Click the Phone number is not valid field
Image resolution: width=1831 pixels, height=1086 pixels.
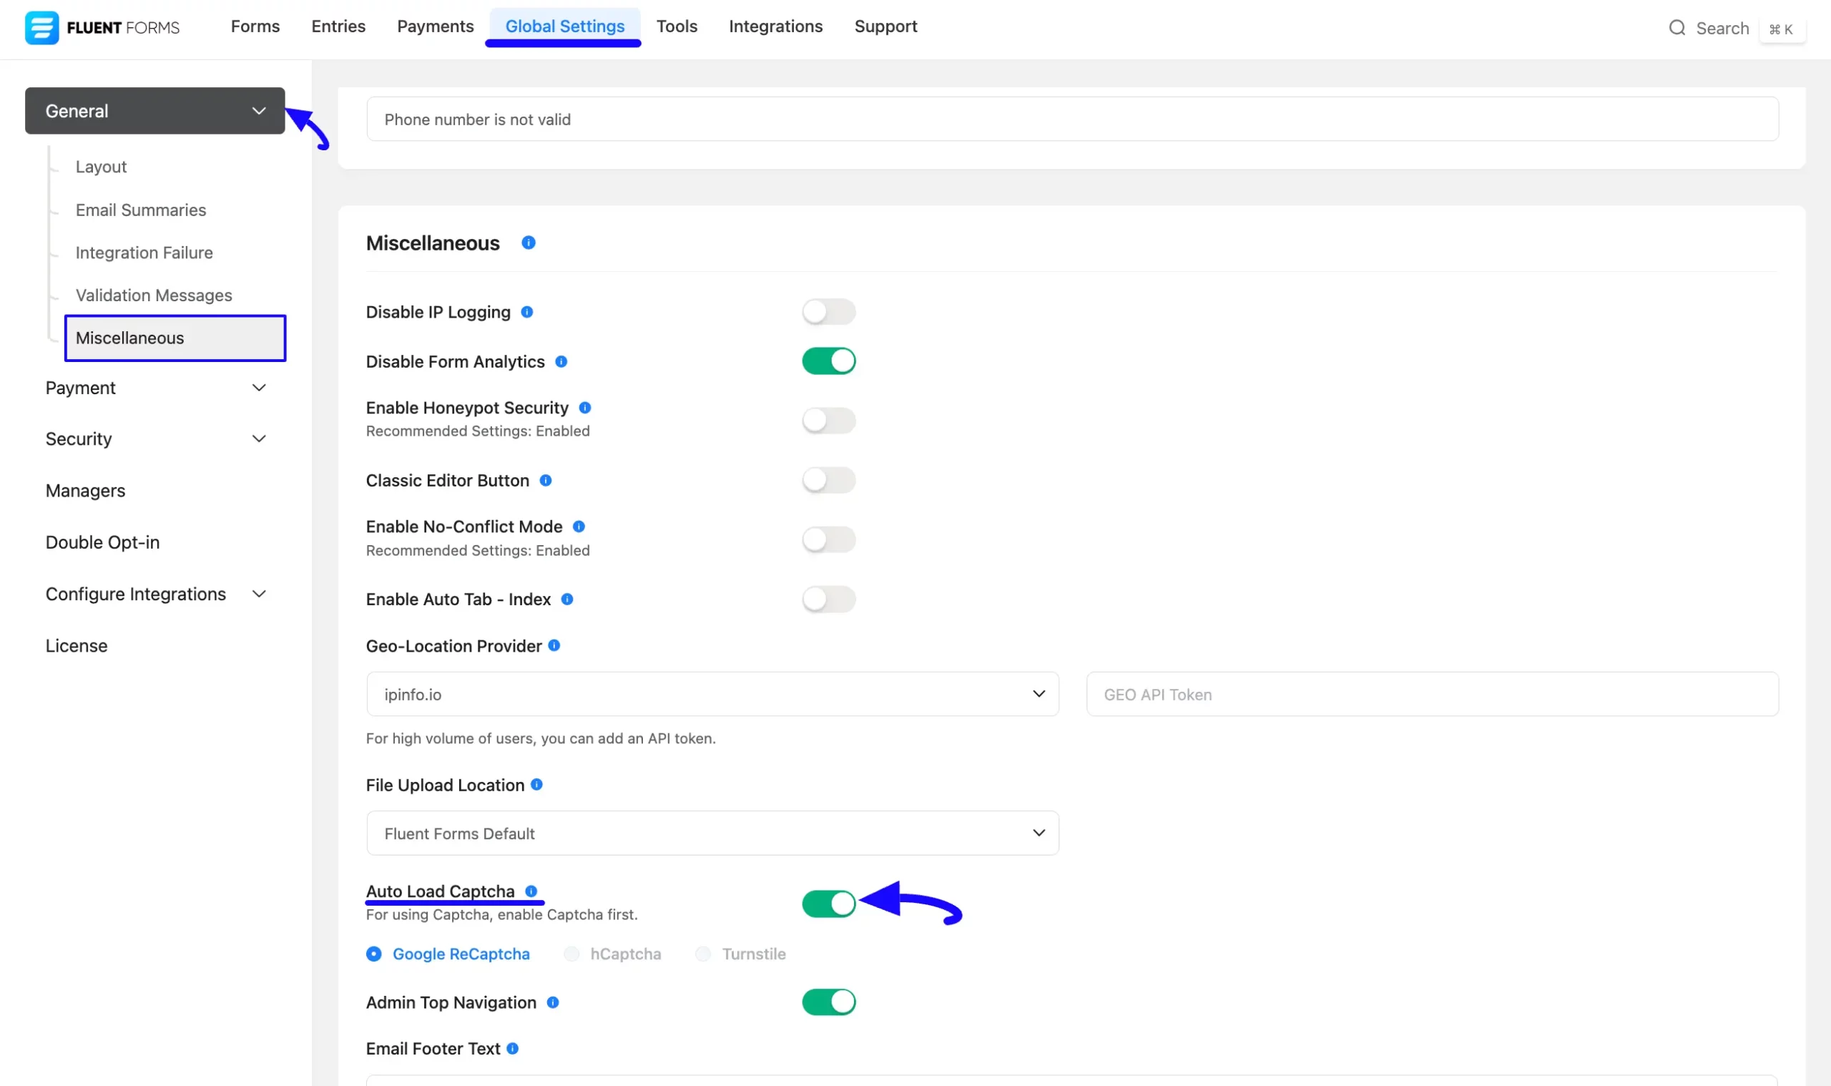[x=1072, y=119]
